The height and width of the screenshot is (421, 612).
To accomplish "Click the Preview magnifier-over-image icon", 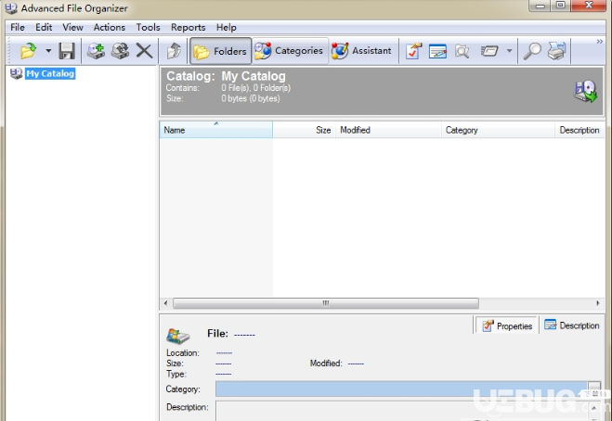I will pos(462,51).
